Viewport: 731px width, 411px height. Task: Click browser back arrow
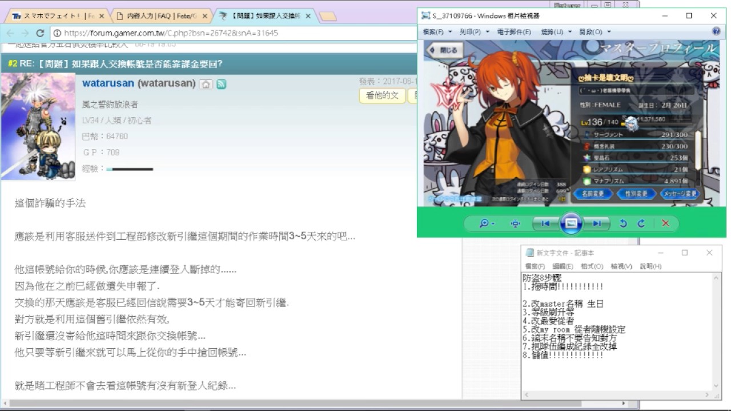click(10, 33)
